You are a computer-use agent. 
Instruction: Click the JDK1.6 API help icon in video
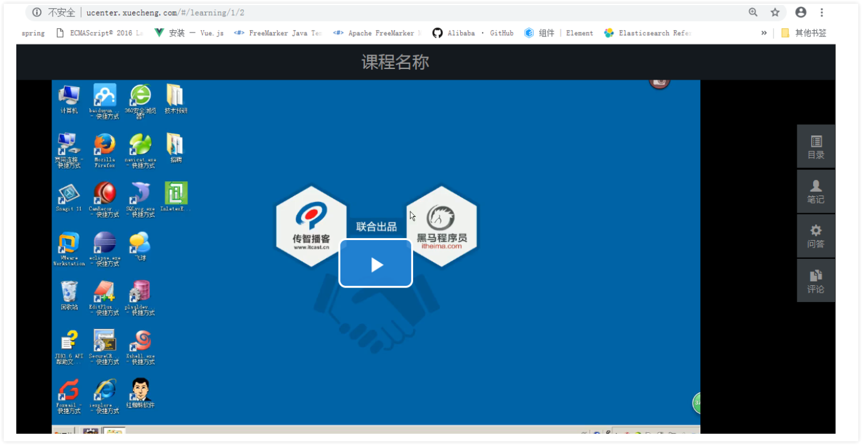tap(69, 347)
